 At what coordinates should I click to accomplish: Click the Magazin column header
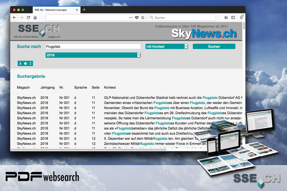click(x=23, y=87)
